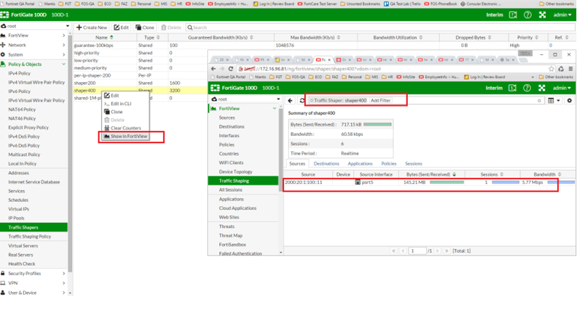Click the refresh icon in FortiView toolbar
Viewport: 579px width, 313px height.
[x=302, y=100]
